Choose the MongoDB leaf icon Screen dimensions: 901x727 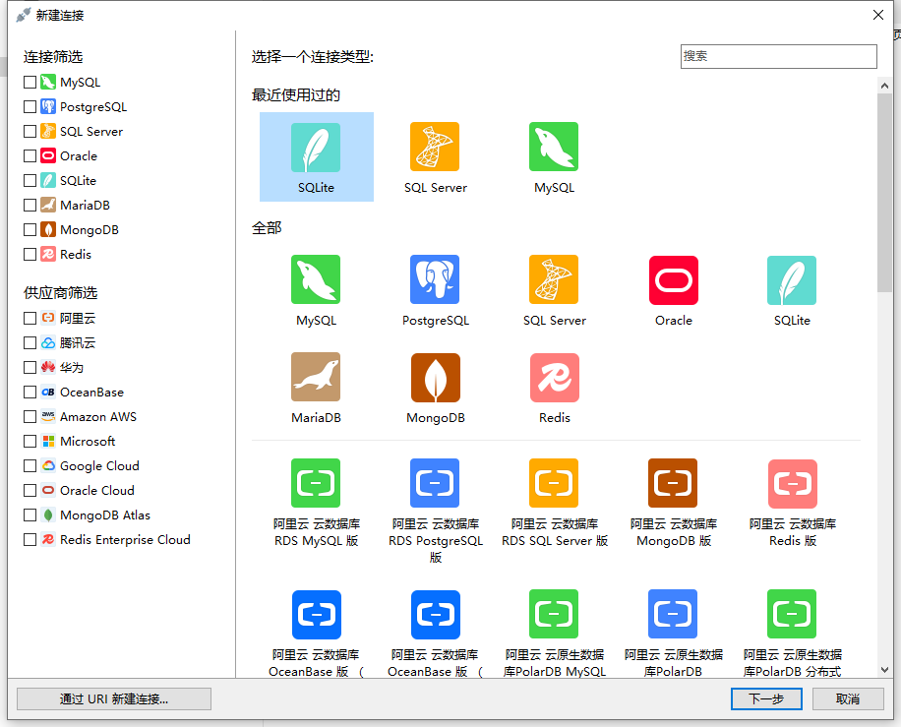coord(436,378)
